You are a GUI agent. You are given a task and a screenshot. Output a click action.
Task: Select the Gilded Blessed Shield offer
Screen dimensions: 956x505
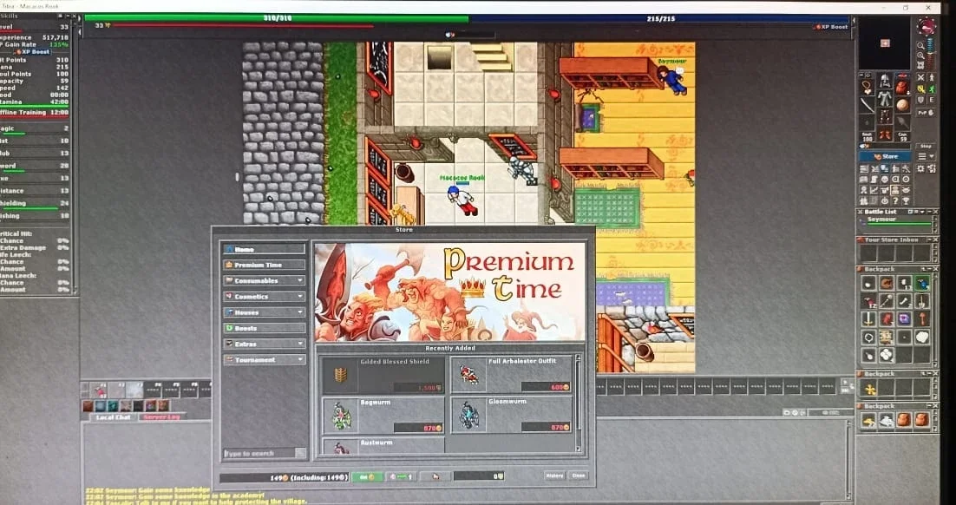(x=383, y=375)
